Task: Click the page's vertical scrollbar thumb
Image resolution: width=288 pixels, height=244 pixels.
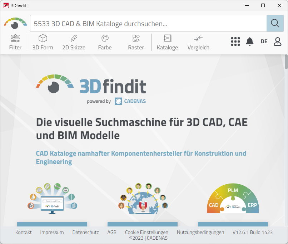Action: click(x=286, y=62)
